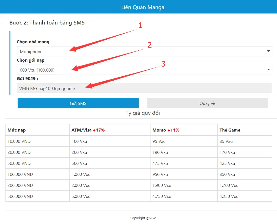
Task: Click the Gửi 9029 label
Action: [x=28, y=79]
